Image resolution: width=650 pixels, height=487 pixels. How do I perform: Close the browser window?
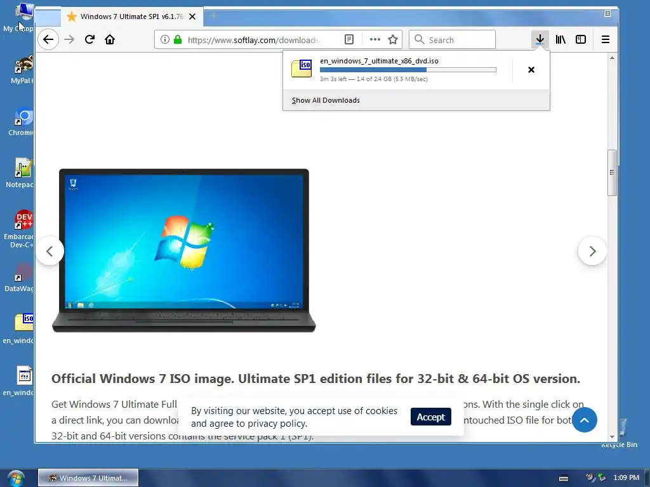coord(607,14)
